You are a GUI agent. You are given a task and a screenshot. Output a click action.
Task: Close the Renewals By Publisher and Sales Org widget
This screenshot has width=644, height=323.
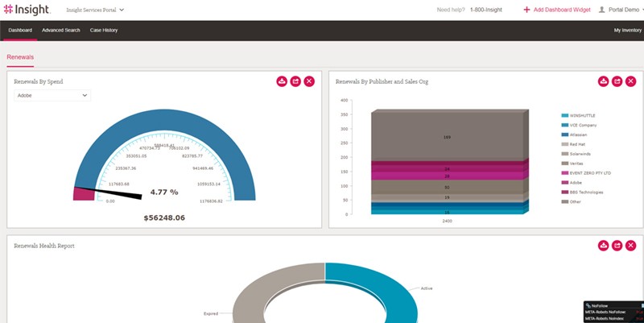pos(631,81)
